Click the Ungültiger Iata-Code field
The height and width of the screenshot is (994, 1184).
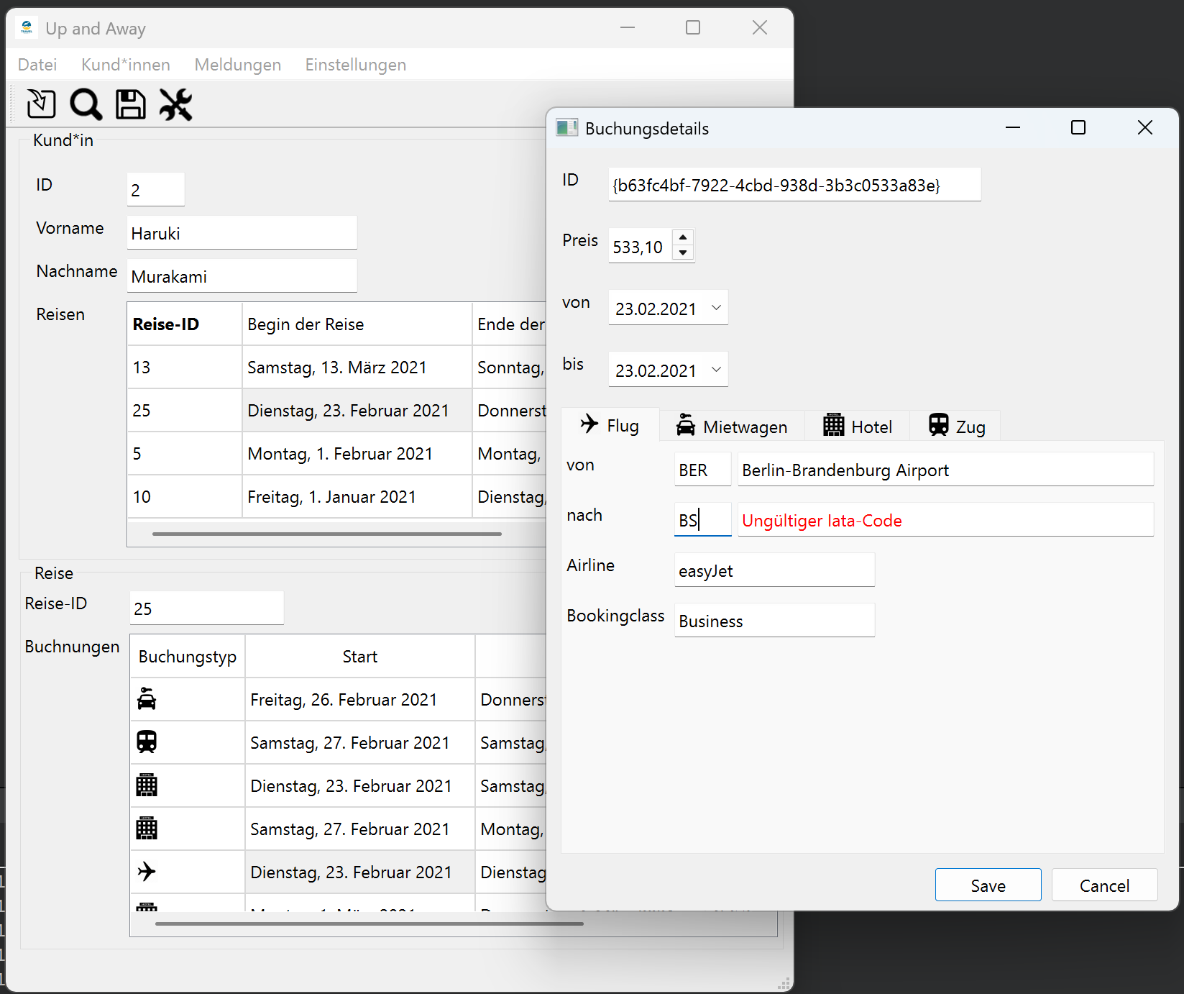945,519
